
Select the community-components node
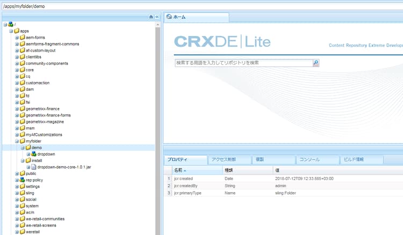[x=47, y=63]
